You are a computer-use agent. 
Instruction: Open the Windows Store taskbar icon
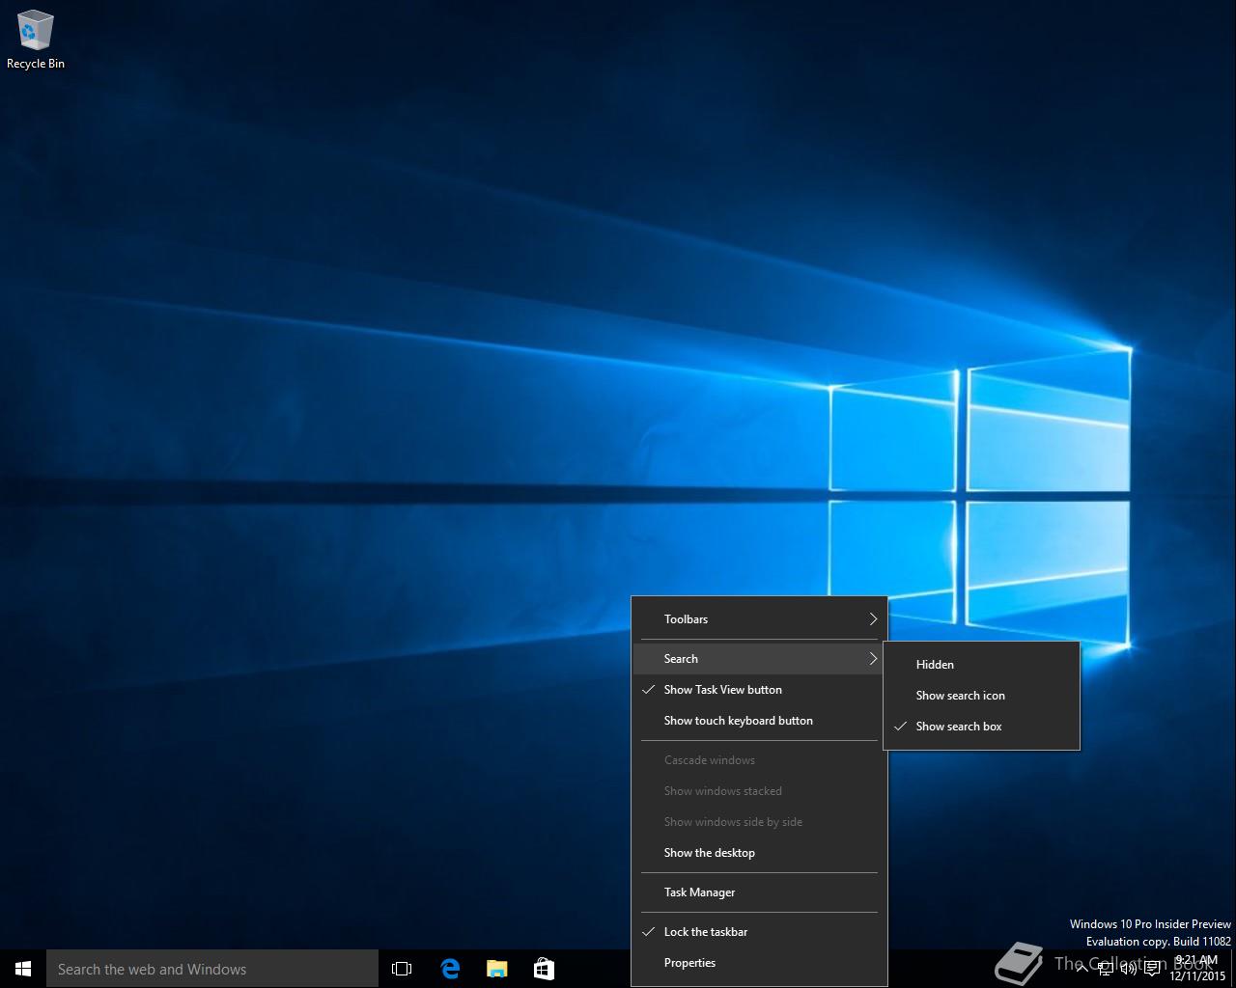pos(544,969)
